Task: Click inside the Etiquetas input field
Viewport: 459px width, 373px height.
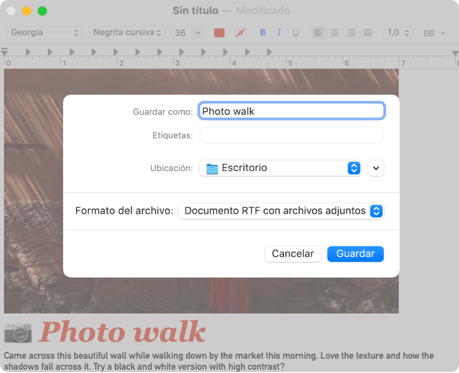Action: point(291,135)
